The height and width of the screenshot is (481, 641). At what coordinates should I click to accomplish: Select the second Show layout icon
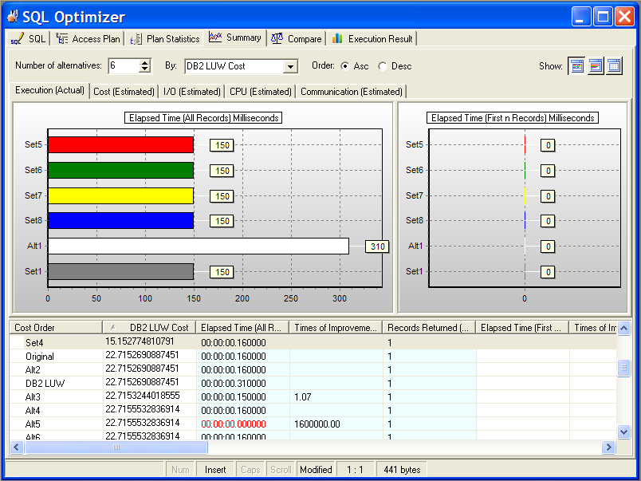pyautogui.click(x=596, y=66)
